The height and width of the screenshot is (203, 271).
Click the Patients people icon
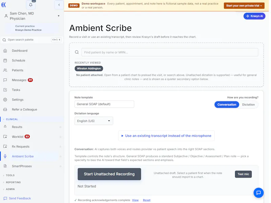[5, 70]
